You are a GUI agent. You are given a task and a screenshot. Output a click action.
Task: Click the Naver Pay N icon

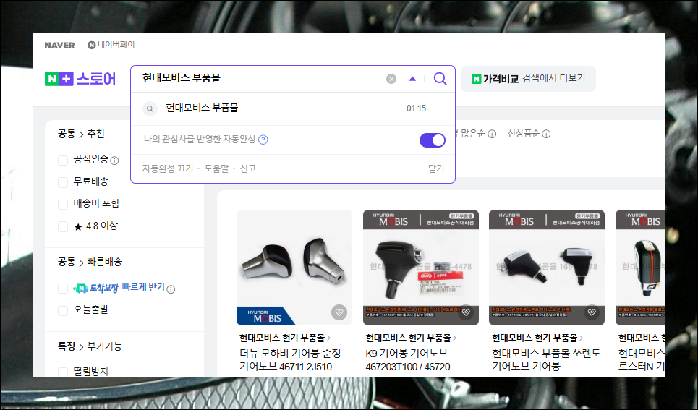91,45
